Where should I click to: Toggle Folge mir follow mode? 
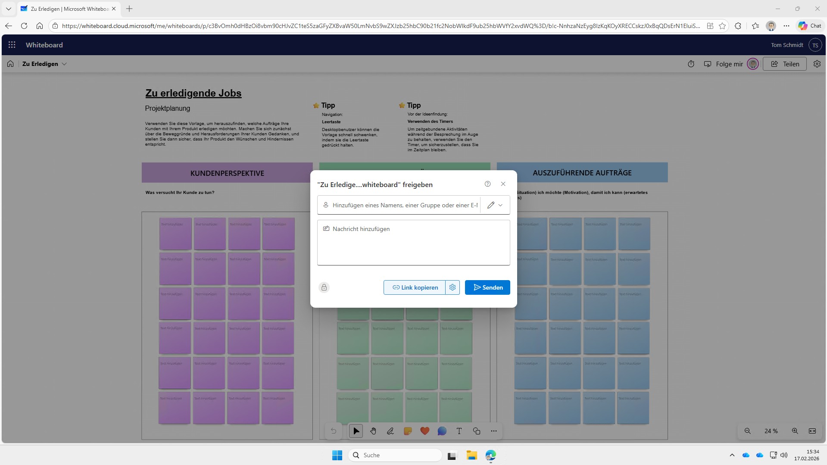(x=724, y=64)
